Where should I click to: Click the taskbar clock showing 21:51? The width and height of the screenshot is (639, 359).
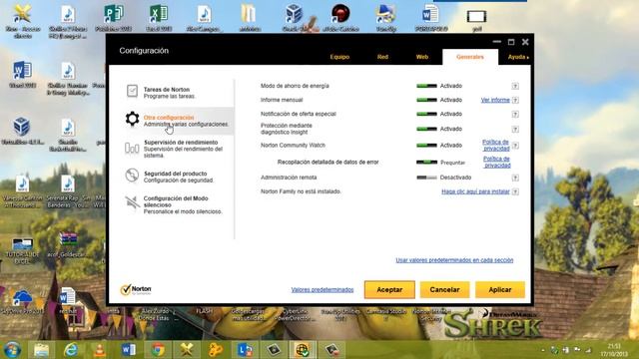tap(614, 350)
